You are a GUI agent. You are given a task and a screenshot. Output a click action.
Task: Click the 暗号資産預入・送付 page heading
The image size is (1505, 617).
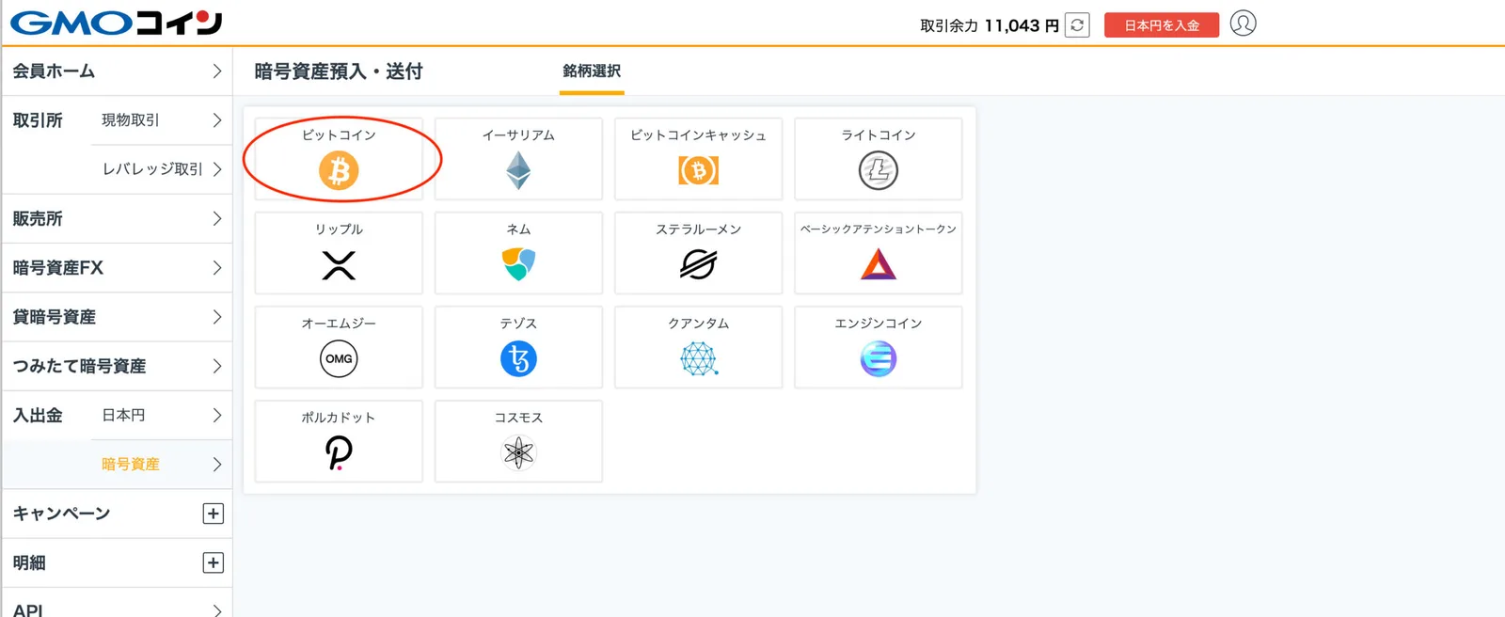tap(339, 71)
